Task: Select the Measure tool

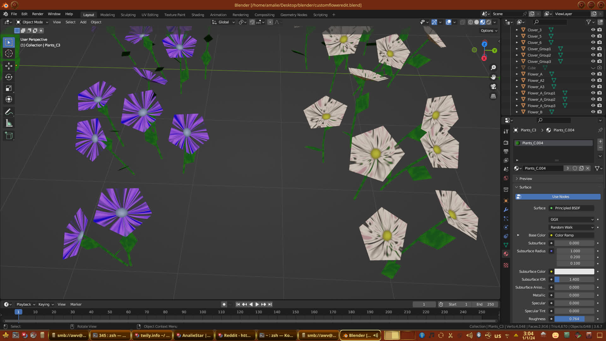Action: tap(9, 123)
